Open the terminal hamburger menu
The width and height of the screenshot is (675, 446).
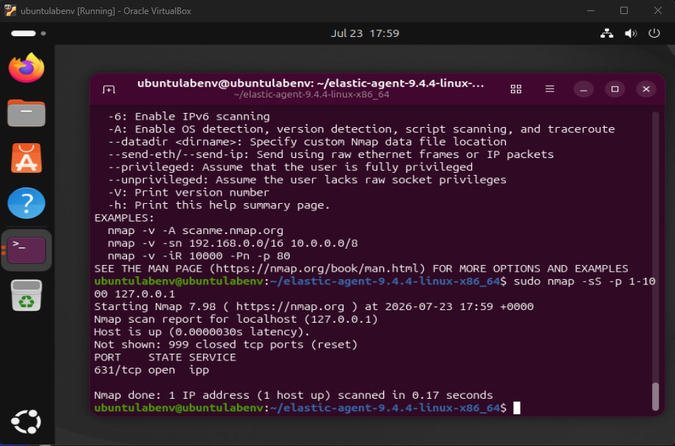(x=549, y=89)
